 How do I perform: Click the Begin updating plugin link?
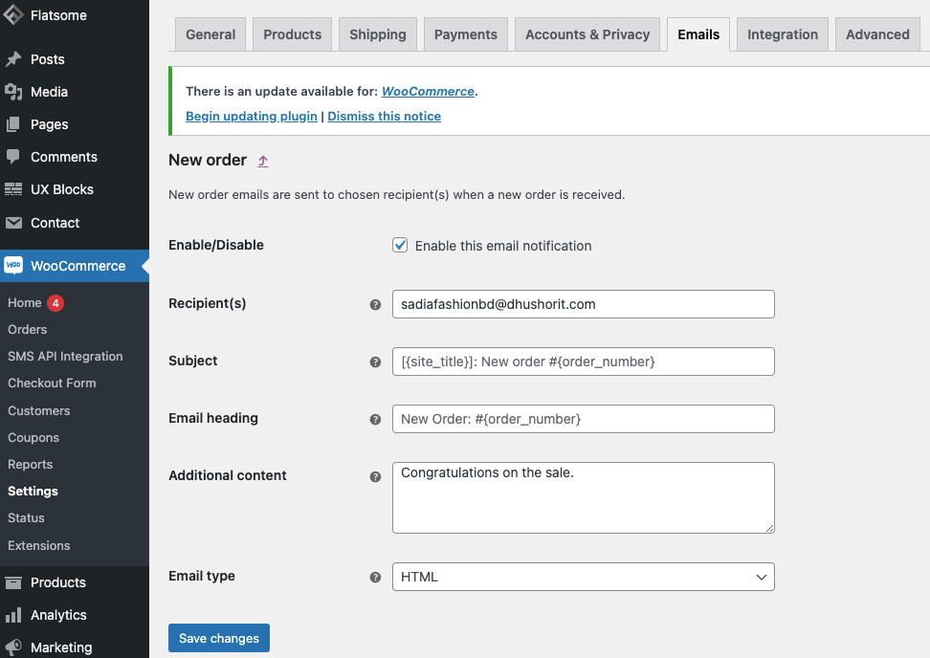pyautogui.click(x=251, y=116)
